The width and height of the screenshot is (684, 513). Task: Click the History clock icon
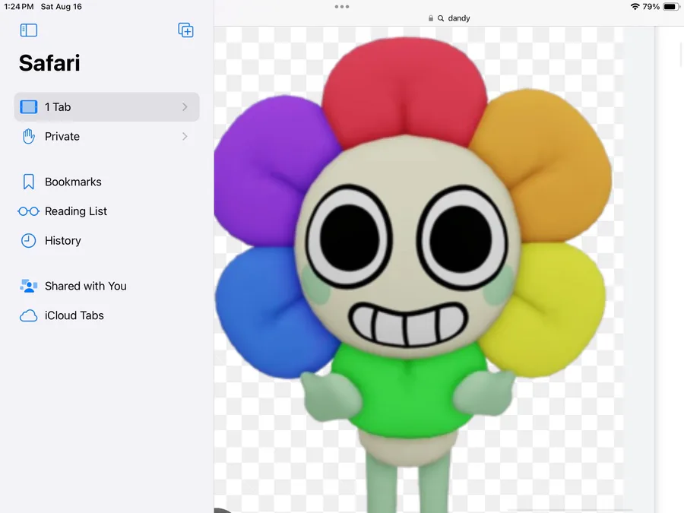tap(29, 241)
